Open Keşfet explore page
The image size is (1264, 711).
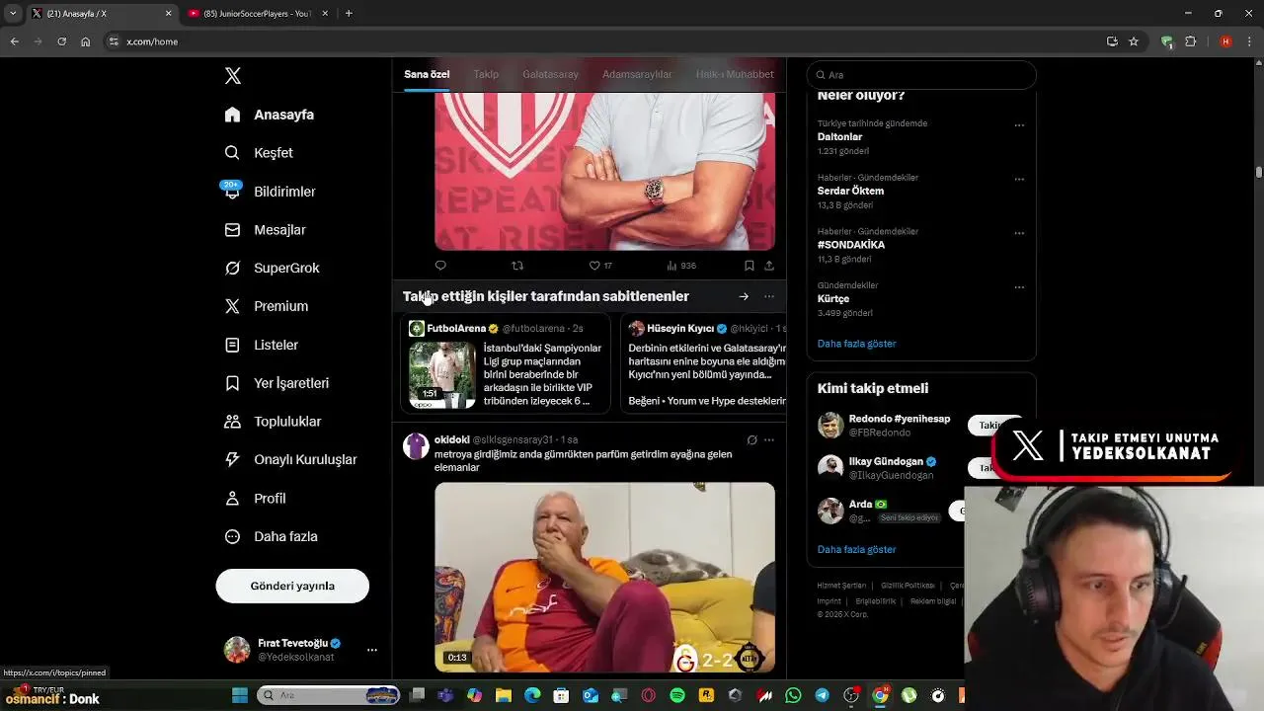(x=259, y=153)
